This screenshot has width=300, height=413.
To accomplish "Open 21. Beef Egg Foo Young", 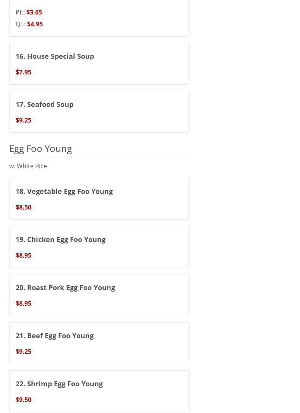I will 55,336.
